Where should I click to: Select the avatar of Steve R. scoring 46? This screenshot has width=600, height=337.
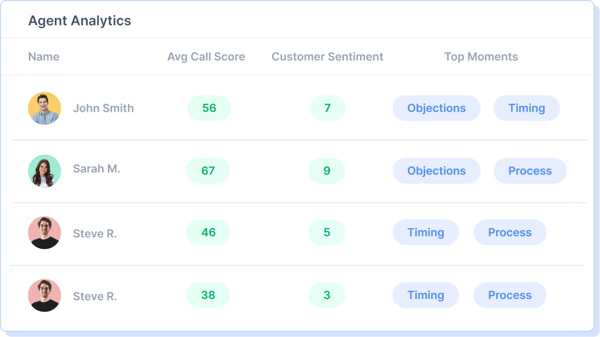44,233
